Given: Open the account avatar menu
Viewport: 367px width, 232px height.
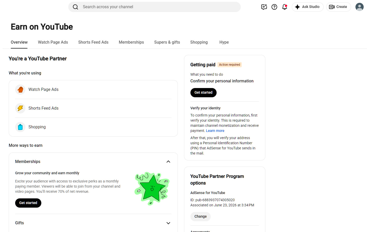Looking at the screenshot, I should pos(360,7).
